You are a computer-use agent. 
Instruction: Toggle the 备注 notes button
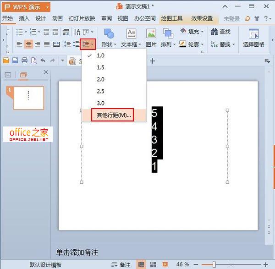(x=121, y=264)
